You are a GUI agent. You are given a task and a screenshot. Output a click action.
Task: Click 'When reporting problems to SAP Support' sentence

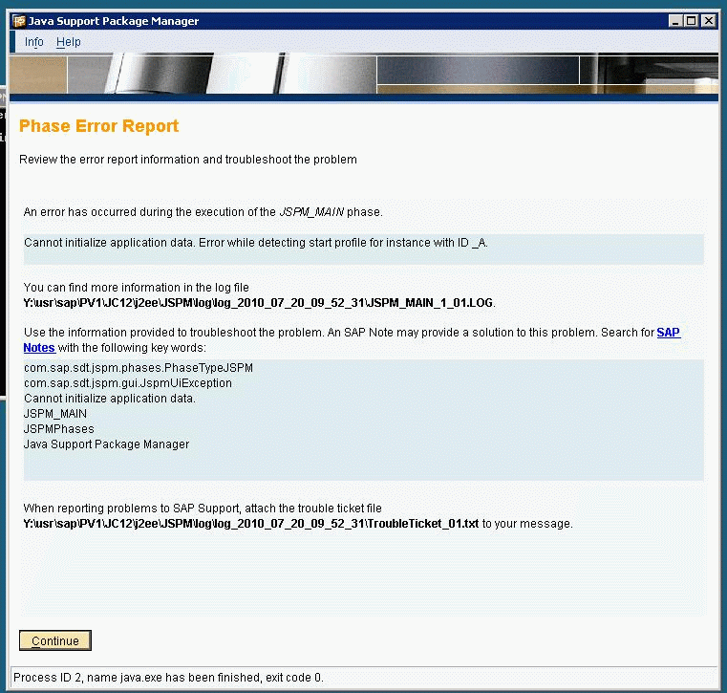[x=203, y=509]
